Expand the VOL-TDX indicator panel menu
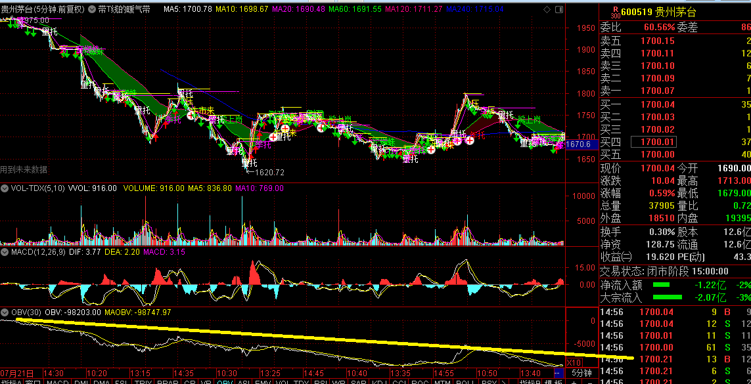Image resolution: width=751 pixels, height=384 pixels. [5, 188]
